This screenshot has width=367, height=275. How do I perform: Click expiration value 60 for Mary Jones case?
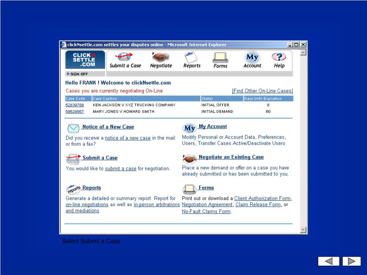[x=268, y=112]
